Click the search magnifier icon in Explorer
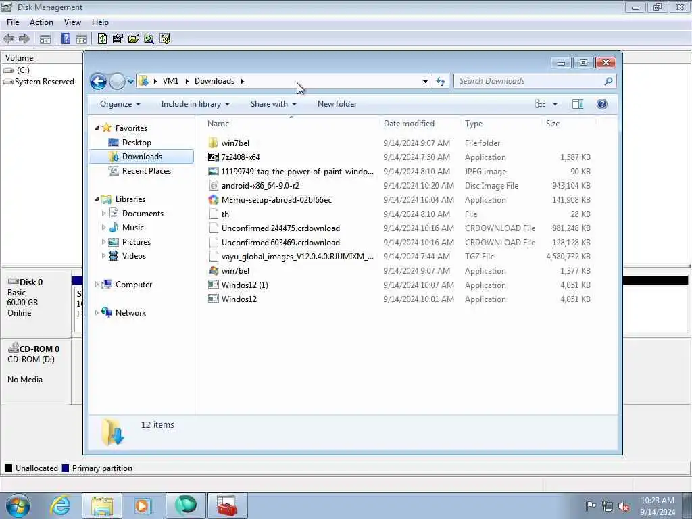692x519 pixels. 608,81
